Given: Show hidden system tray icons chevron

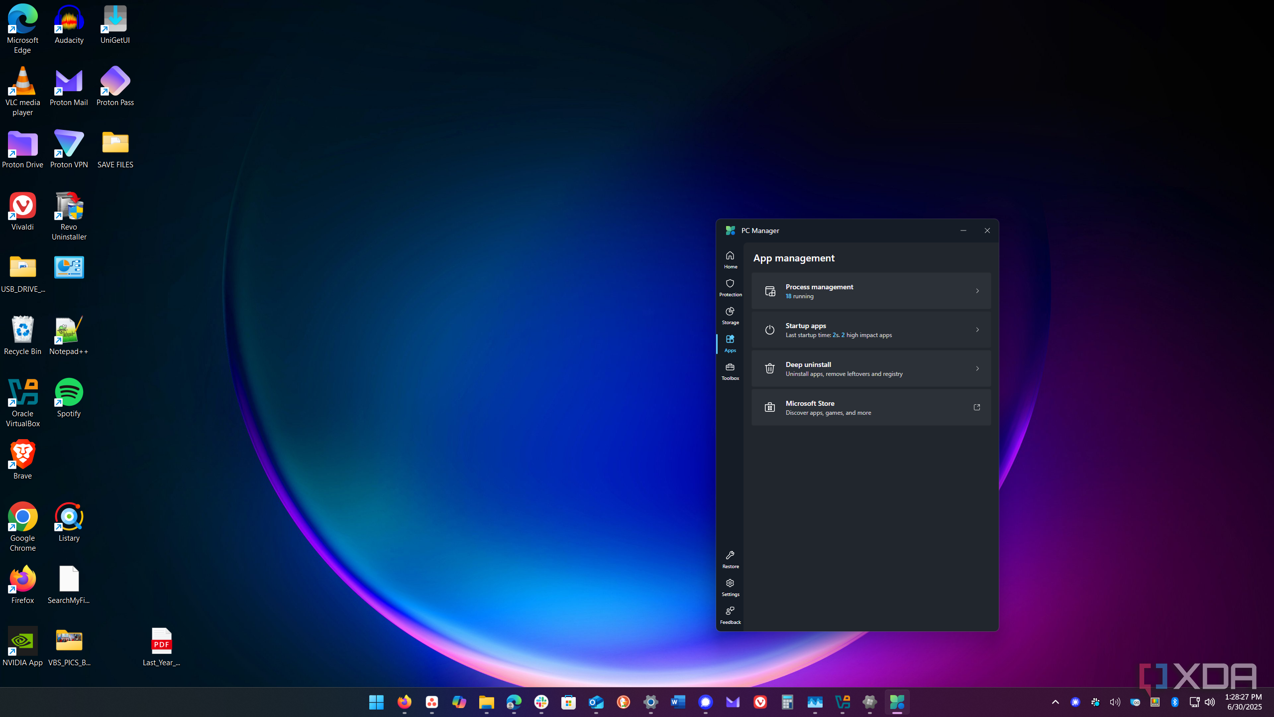Looking at the screenshot, I should 1055,702.
